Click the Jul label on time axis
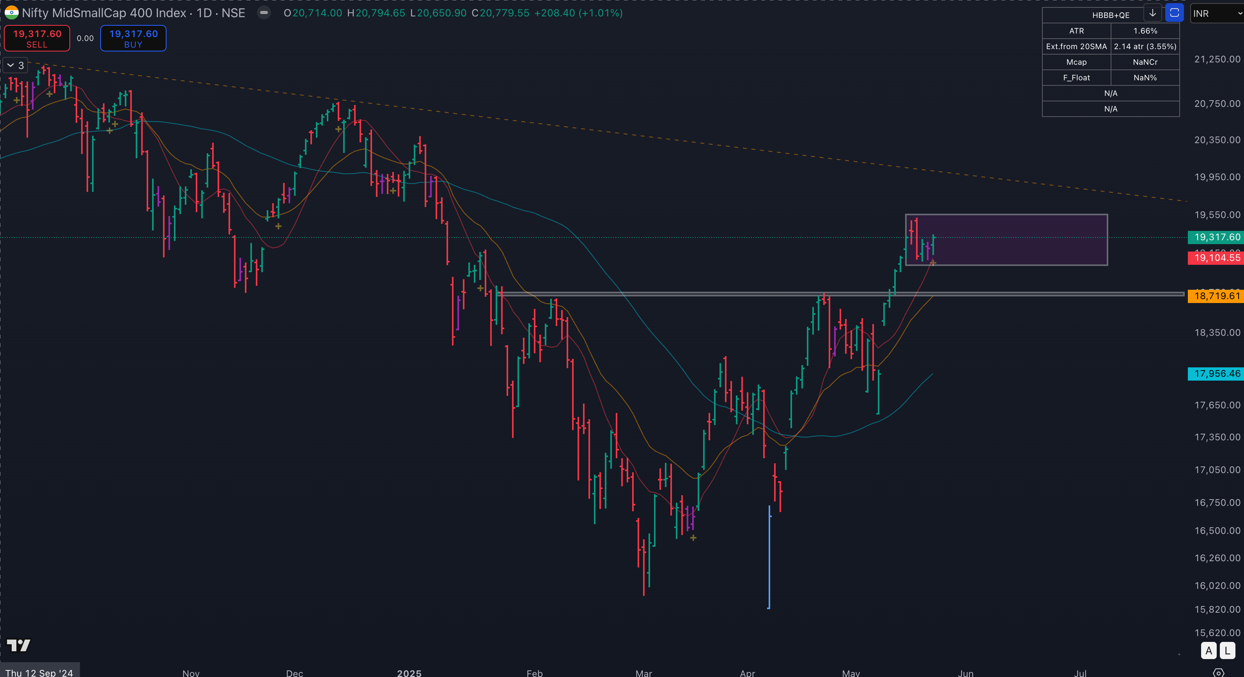The image size is (1244, 677). (x=1080, y=673)
